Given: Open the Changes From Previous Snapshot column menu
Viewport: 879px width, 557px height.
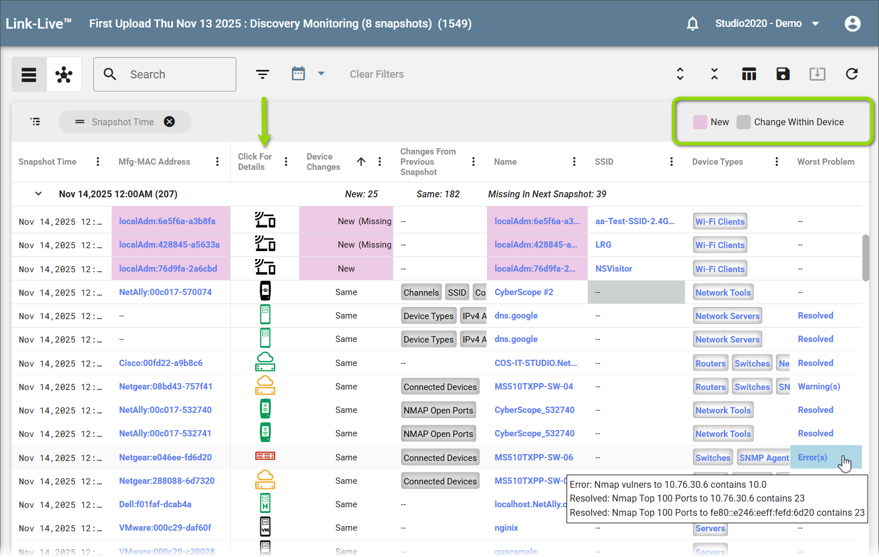Looking at the screenshot, I should pyautogui.click(x=473, y=162).
